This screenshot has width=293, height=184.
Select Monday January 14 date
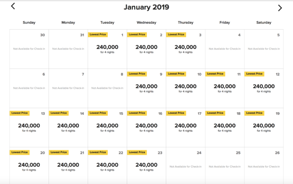(x=68, y=127)
